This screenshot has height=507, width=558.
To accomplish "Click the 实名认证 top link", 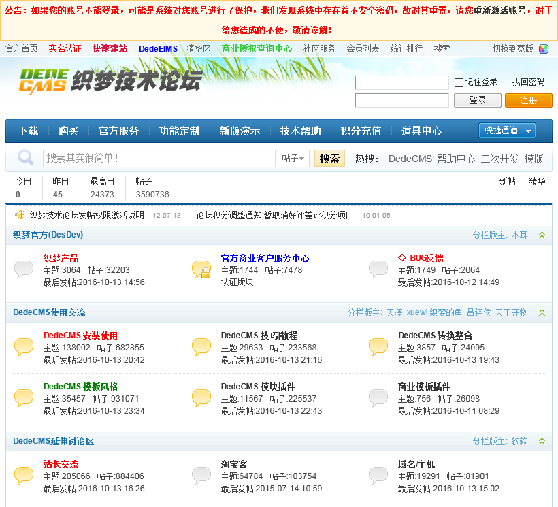I will pyautogui.click(x=65, y=49).
